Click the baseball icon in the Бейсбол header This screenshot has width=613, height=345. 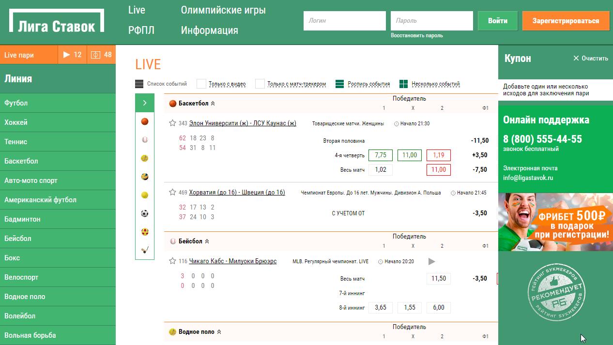click(x=172, y=241)
